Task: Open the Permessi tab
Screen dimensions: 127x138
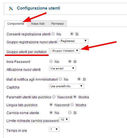Action: (57, 24)
